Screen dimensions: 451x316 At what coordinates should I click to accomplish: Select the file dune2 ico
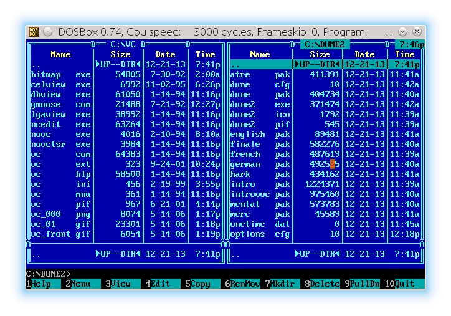325,114
